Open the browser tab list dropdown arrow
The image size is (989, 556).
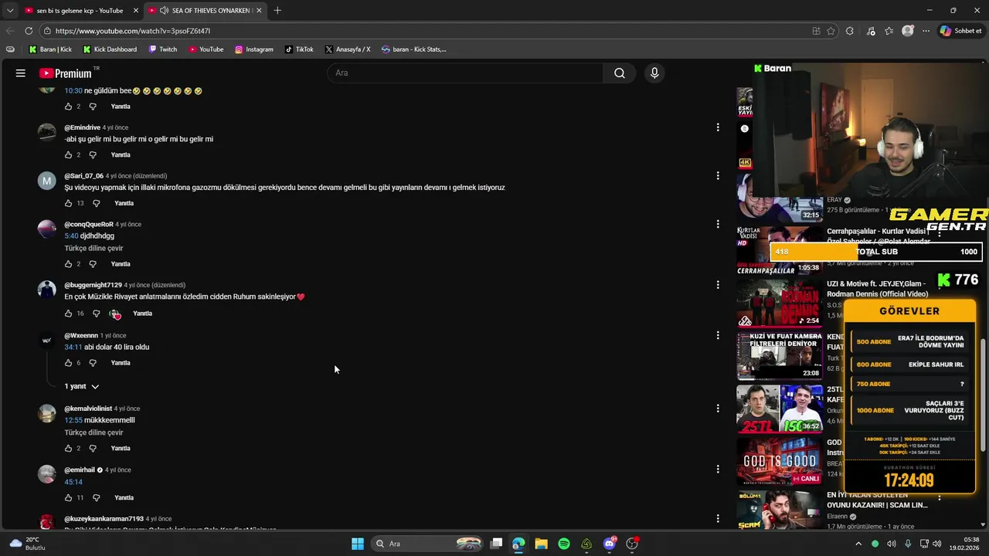pyautogui.click(x=10, y=11)
